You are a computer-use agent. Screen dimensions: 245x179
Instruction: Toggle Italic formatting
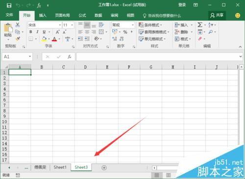pyautogui.click(x=37, y=32)
